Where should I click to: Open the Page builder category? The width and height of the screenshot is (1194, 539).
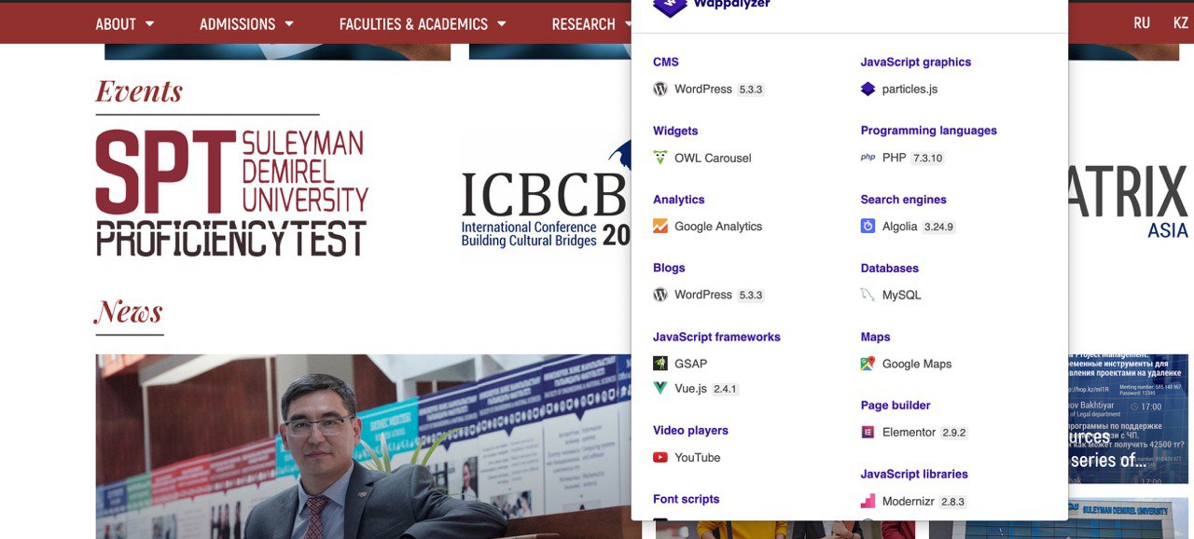tap(895, 406)
